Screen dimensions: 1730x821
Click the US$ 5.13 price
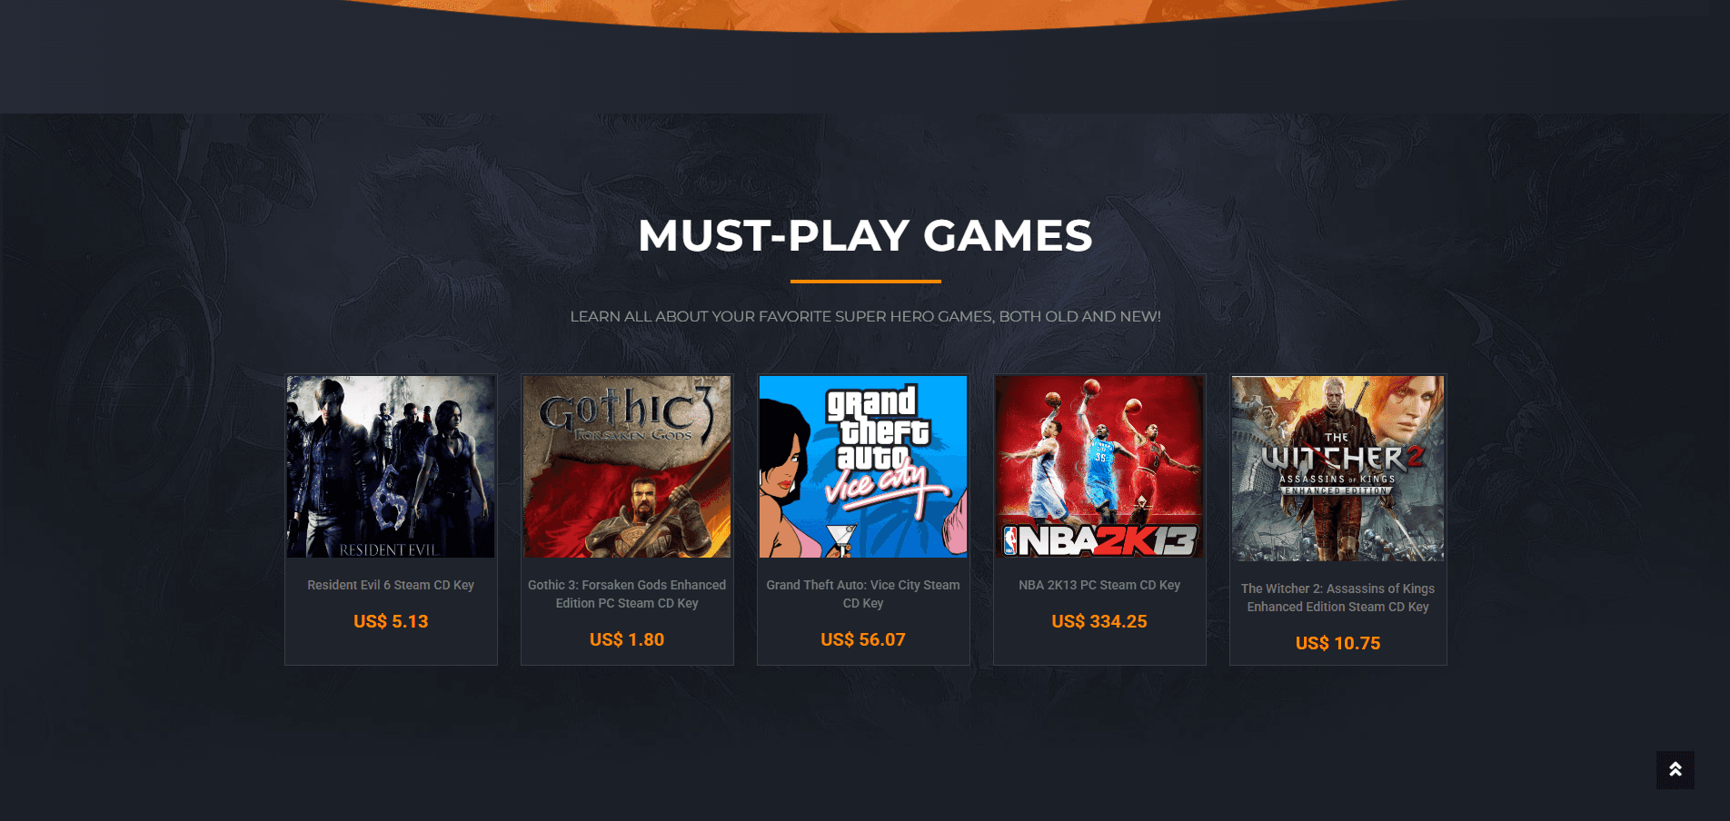391,621
